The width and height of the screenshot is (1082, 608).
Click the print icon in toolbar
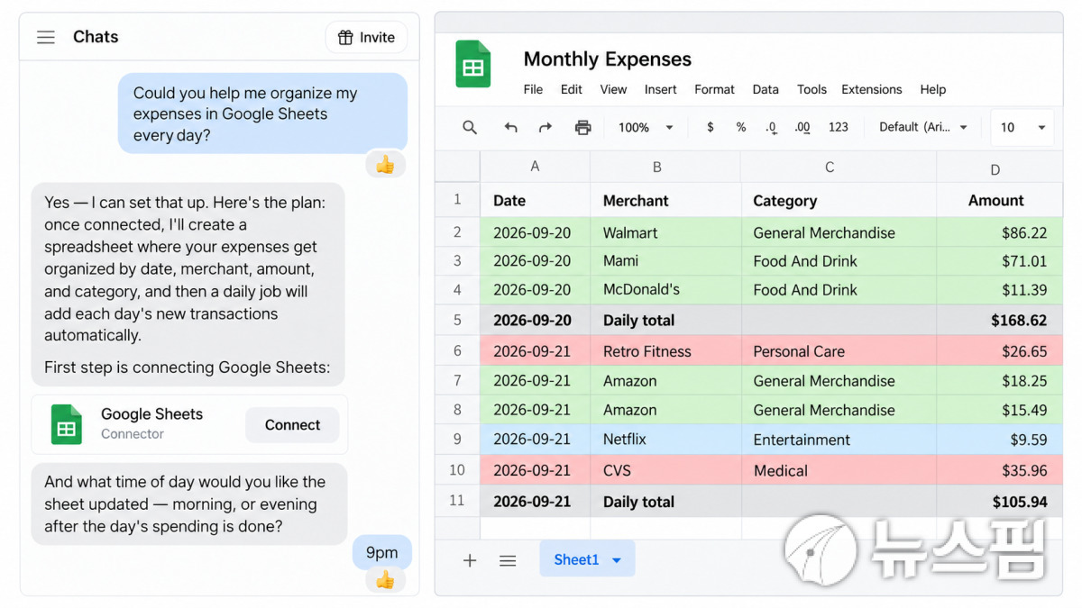pos(582,127)
